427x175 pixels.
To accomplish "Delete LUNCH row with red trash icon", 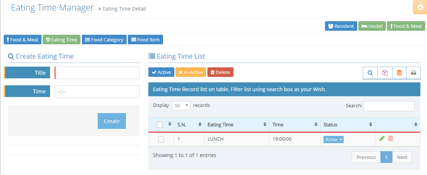I will [391, 138].
